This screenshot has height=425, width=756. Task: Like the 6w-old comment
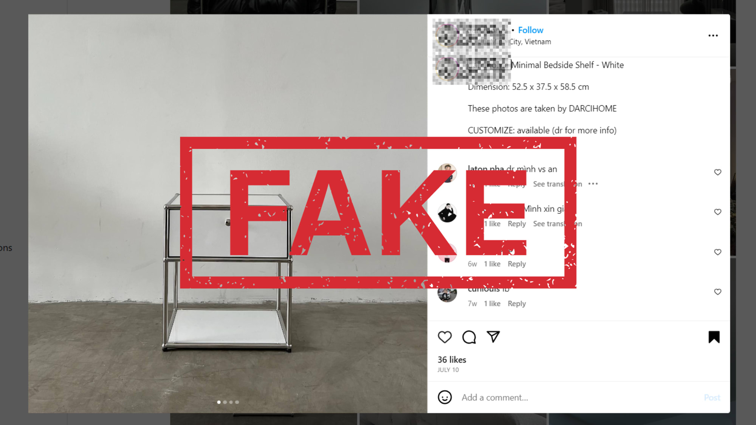click(x=717, y=252)
